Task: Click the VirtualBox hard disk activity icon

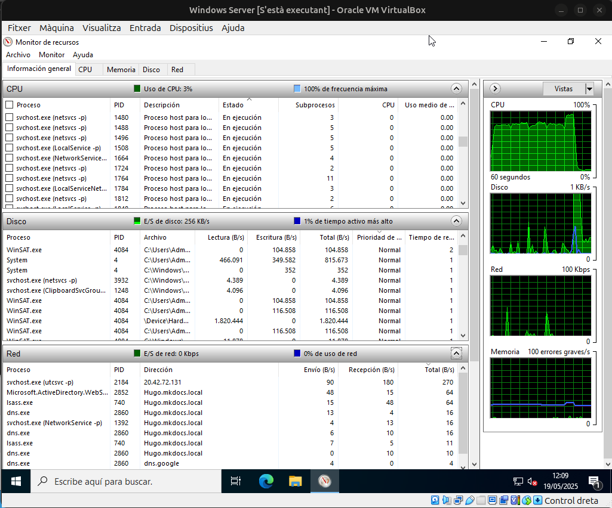Action: click(435, 500)
